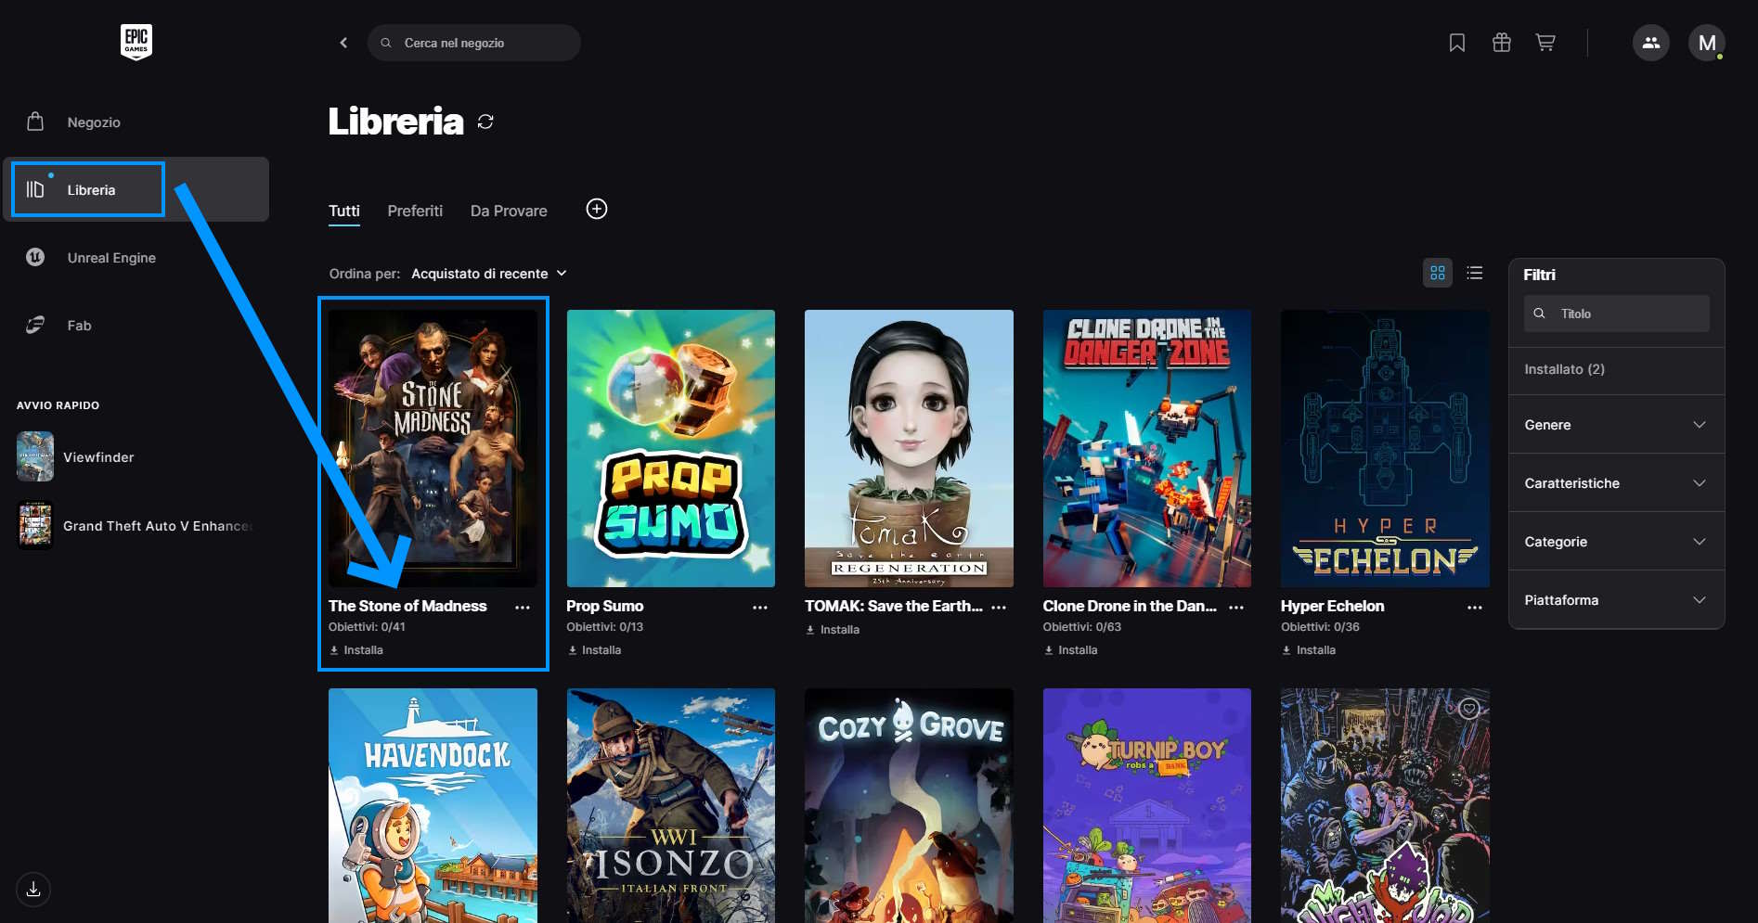1758x923 pixels.
Task: Go back using the back arrow
Action: (343, 43)
